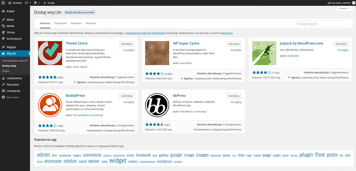This screenshot has width=356, height=171.
Task: Browse the sidebar tag
Action: pyautogui.click(x=70, y=161)
